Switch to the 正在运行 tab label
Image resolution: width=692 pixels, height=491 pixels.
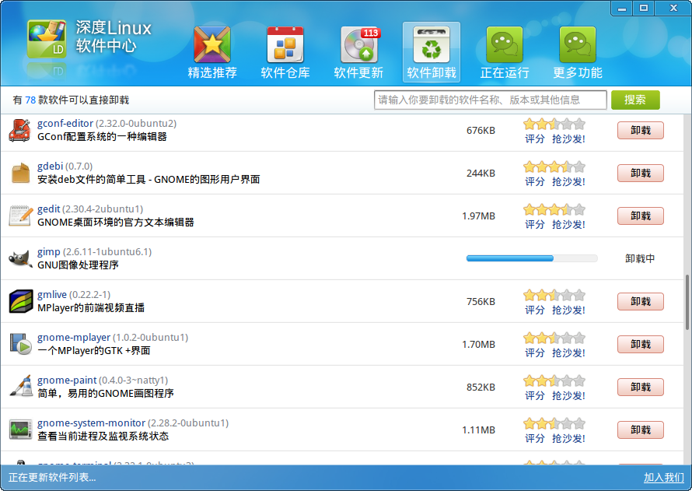[505, 72]
